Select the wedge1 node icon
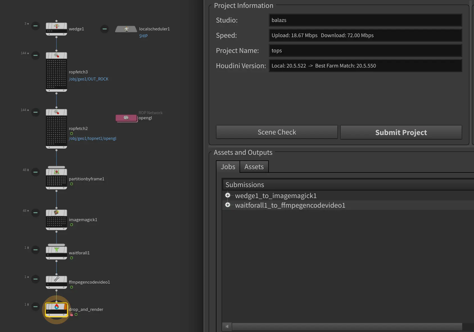The width and height of the screenshot is (474, 332). click(57, 26)
